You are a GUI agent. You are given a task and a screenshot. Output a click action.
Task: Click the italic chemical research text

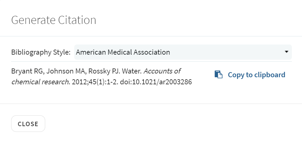pyautogui.click(x=40, y=82)
